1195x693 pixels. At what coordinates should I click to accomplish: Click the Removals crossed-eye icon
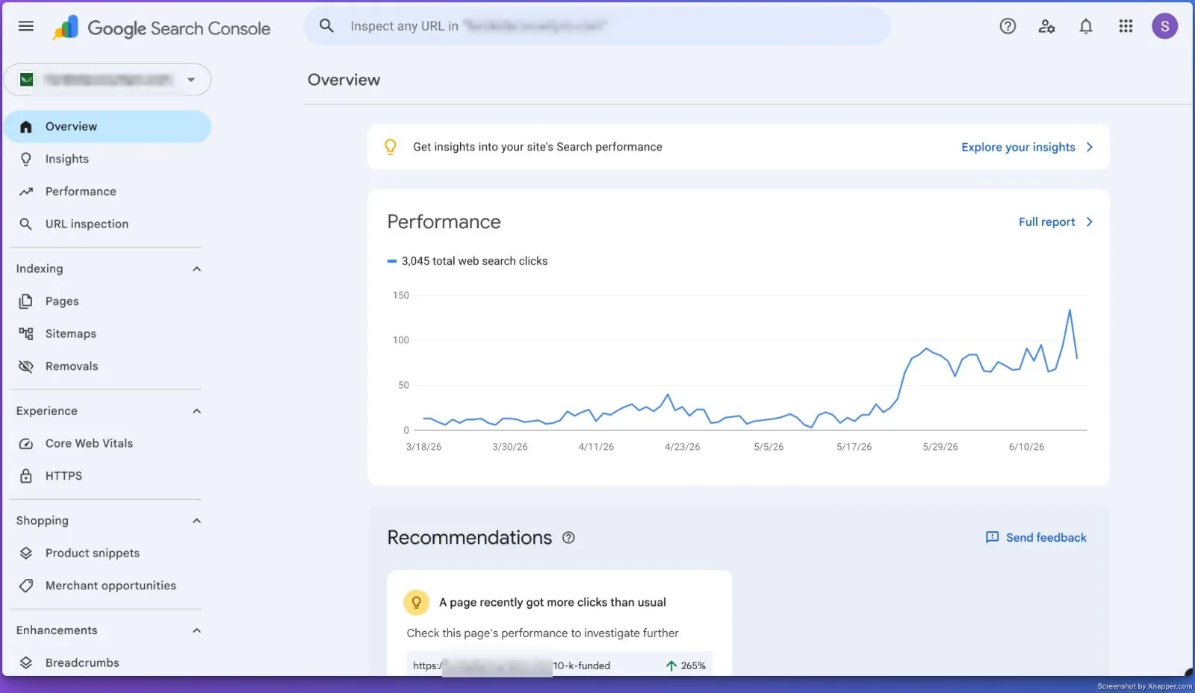[26, 366]
